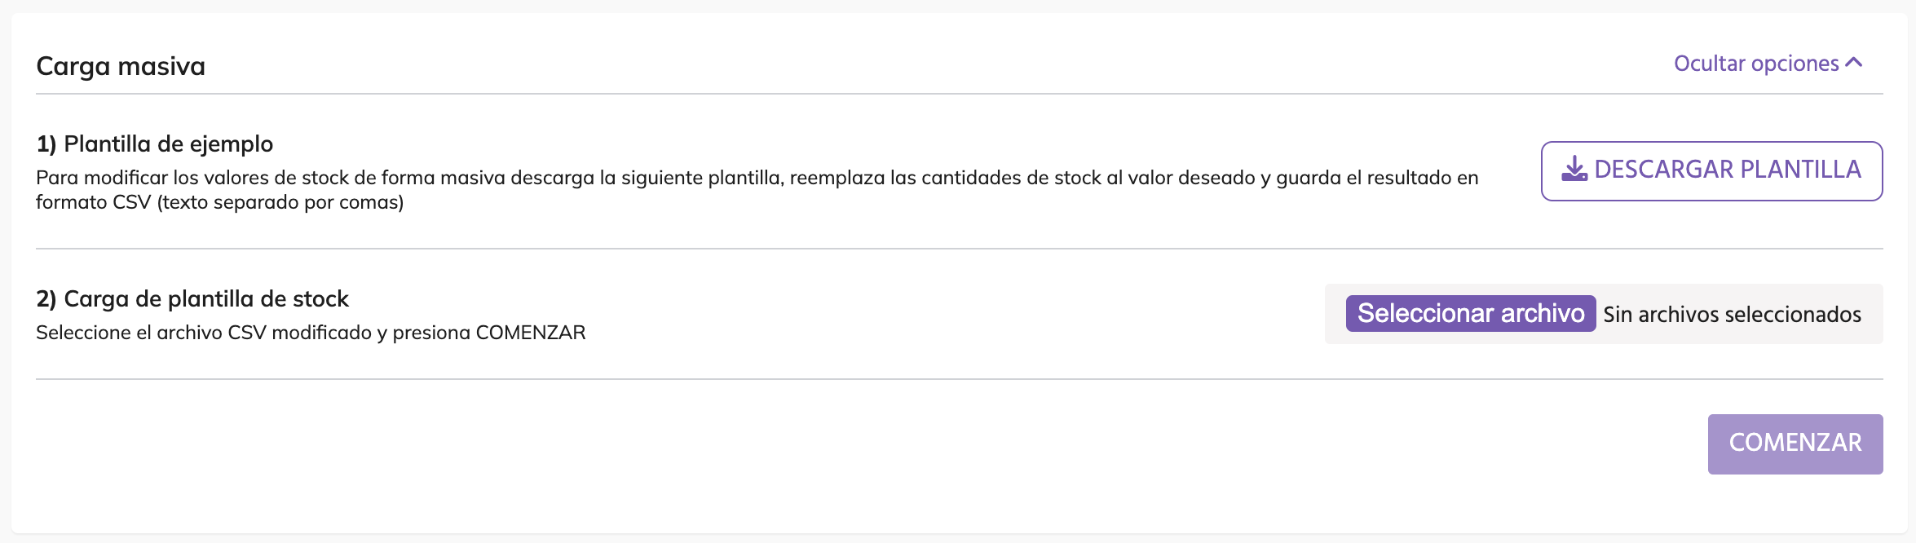Click the Carga de plantilla de stock heading
The height and width of the screenshot is (543, 1916).
point(206,299)
